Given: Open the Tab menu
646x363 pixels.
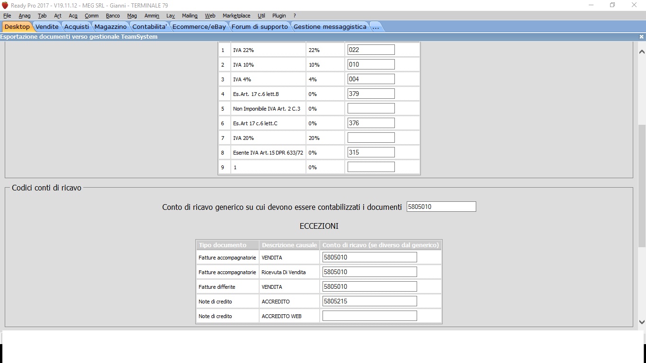Looking at the screenshot, I should [x=42, y=16].
